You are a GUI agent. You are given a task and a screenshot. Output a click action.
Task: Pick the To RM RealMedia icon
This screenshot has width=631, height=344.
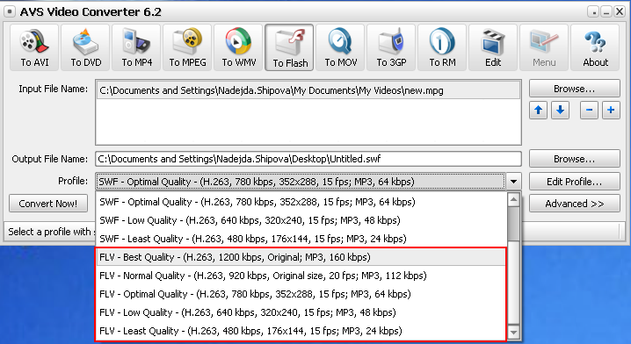(442, 47)
